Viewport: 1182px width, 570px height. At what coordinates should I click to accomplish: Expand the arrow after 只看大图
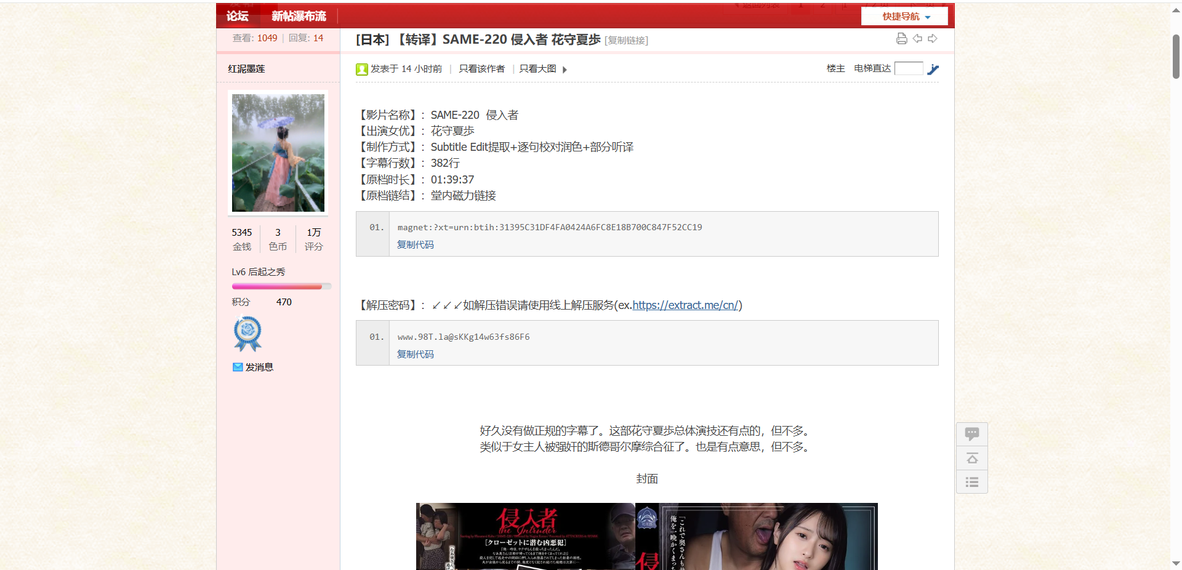(565, 70)
